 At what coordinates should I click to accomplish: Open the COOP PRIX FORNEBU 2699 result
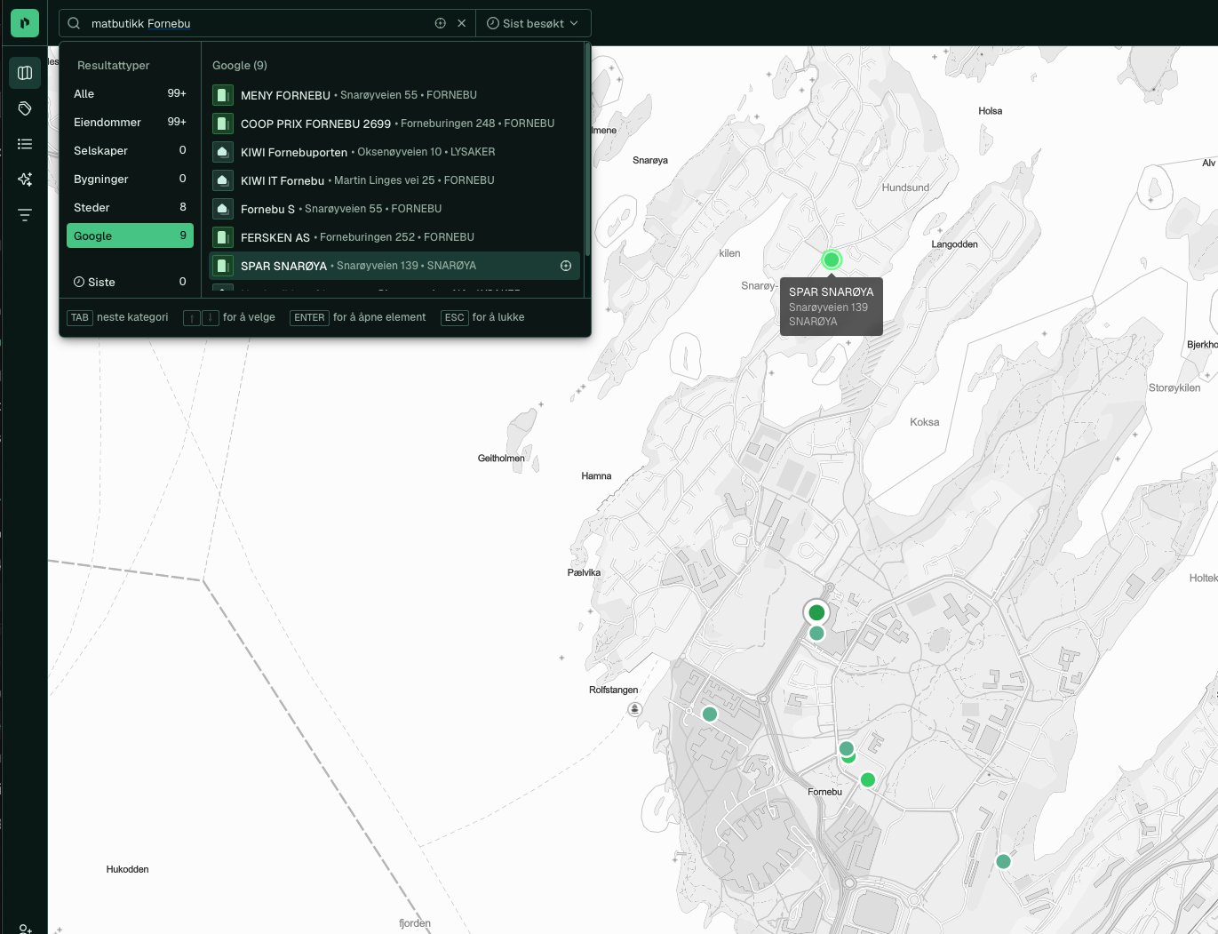pyautogui.click(x=394, y=124)
